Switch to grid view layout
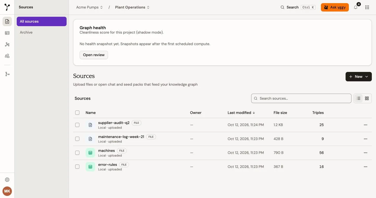 (x=367, y=98)
